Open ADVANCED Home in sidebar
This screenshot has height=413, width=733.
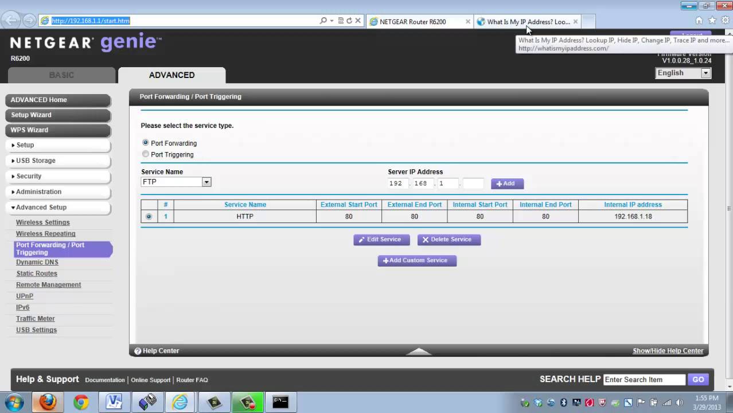click(x=58, y=100)
